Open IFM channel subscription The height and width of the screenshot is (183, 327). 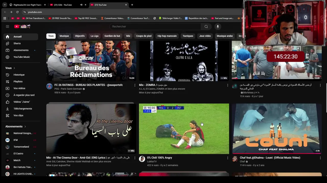21,140
